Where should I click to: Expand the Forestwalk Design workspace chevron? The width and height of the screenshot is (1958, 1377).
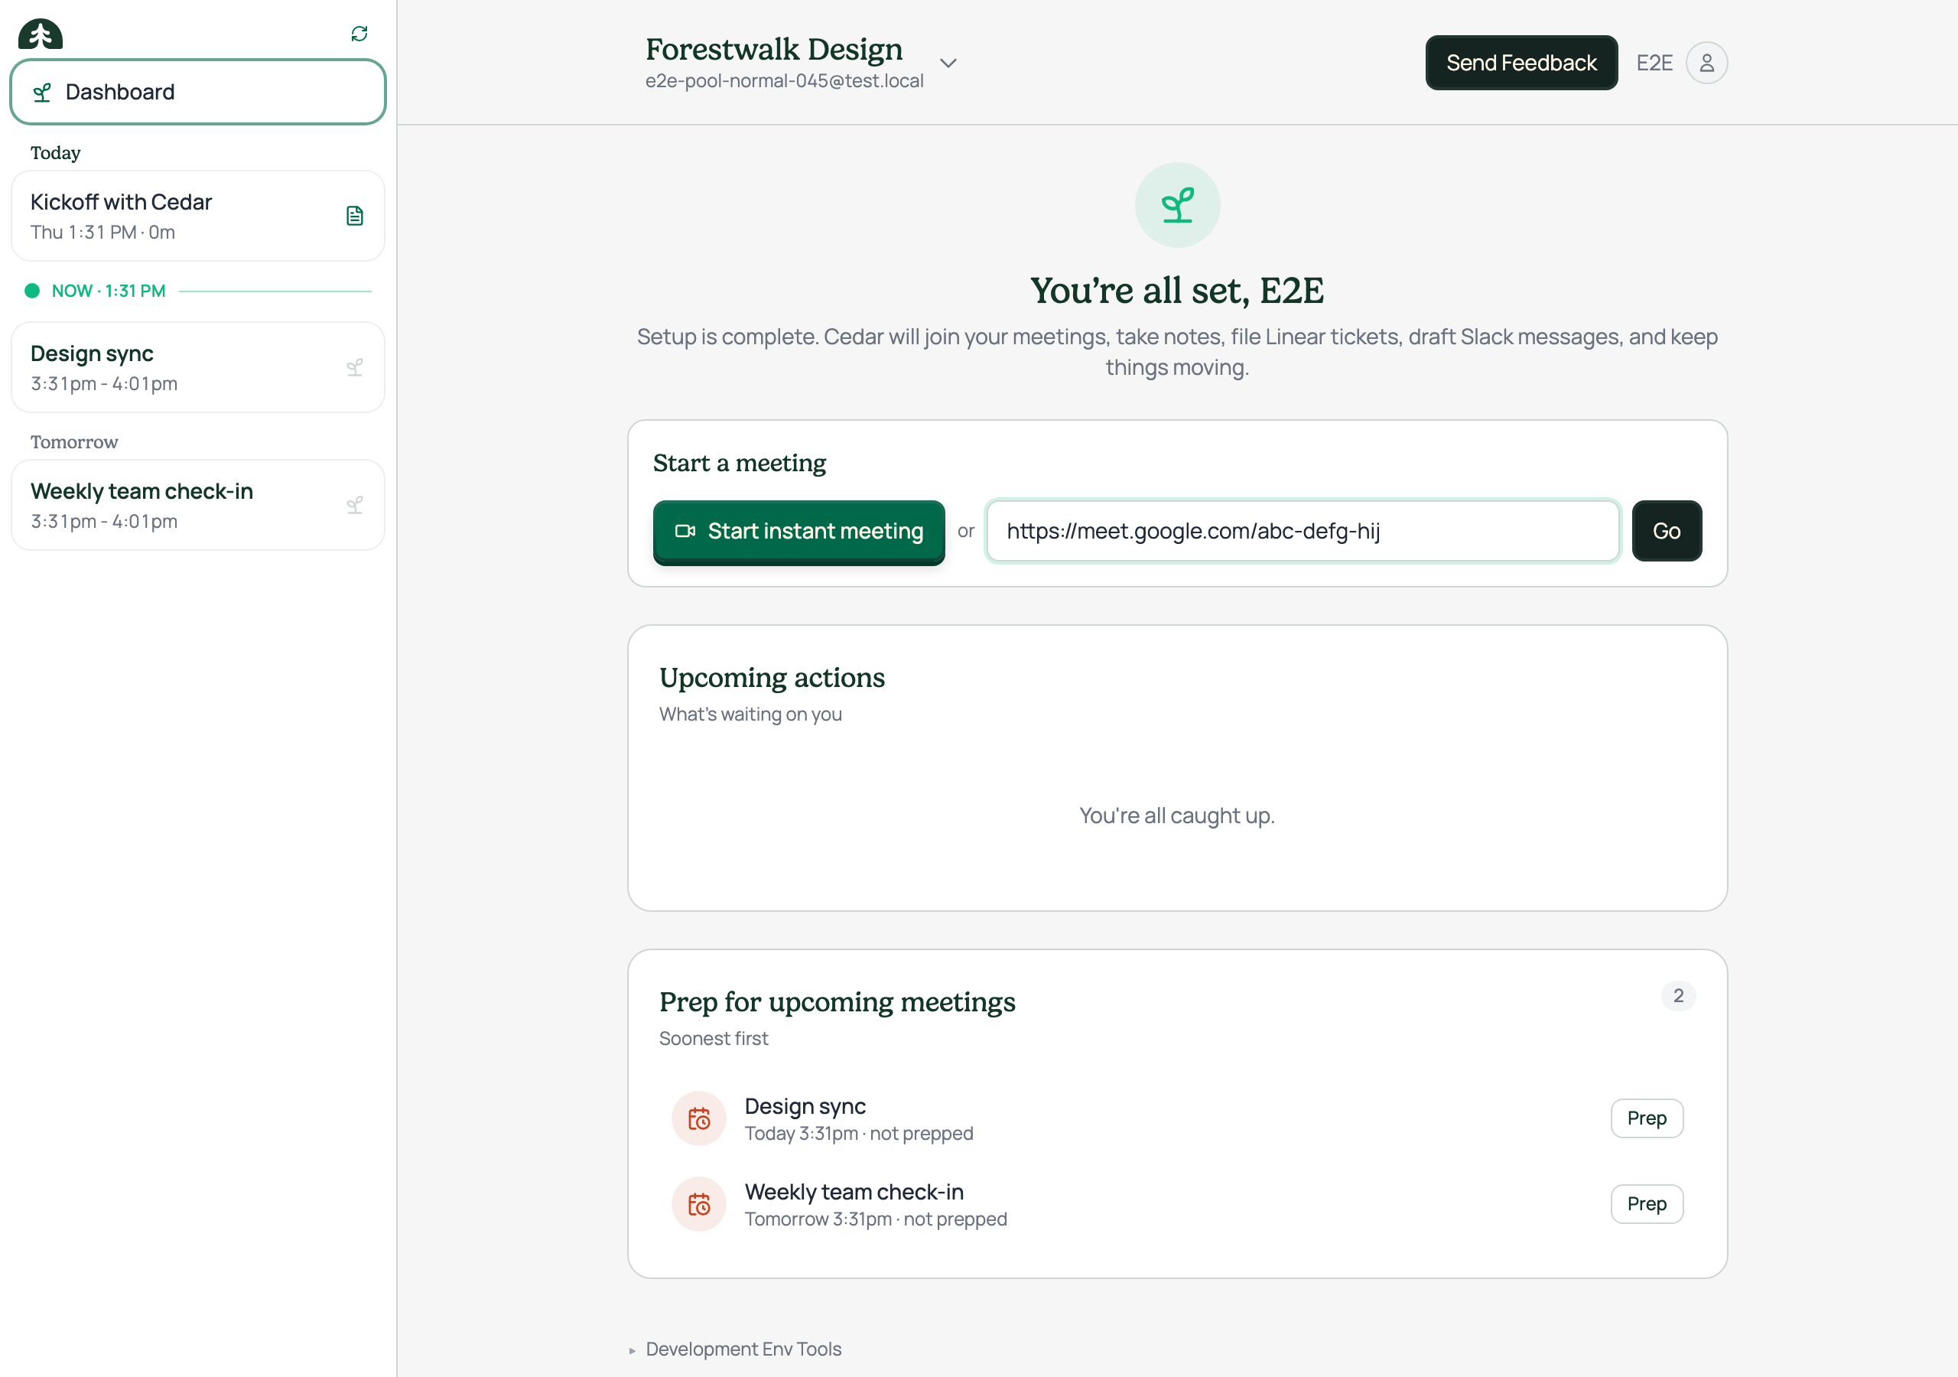click(948, 63)
